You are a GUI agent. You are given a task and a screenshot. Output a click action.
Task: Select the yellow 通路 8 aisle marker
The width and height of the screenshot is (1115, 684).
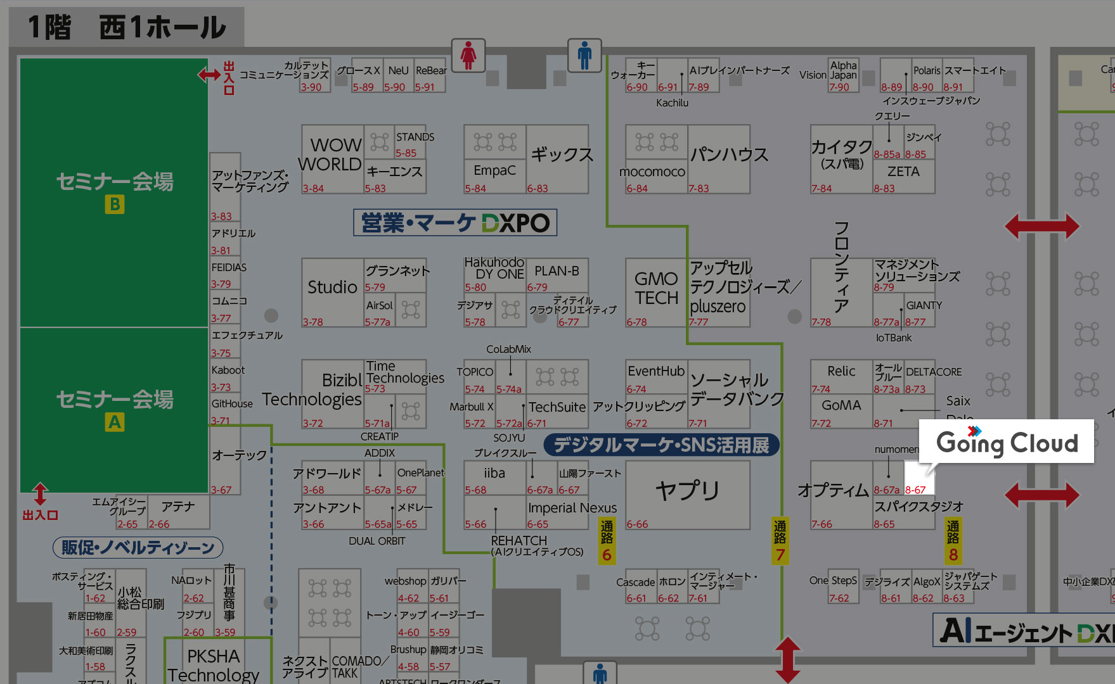953,541
